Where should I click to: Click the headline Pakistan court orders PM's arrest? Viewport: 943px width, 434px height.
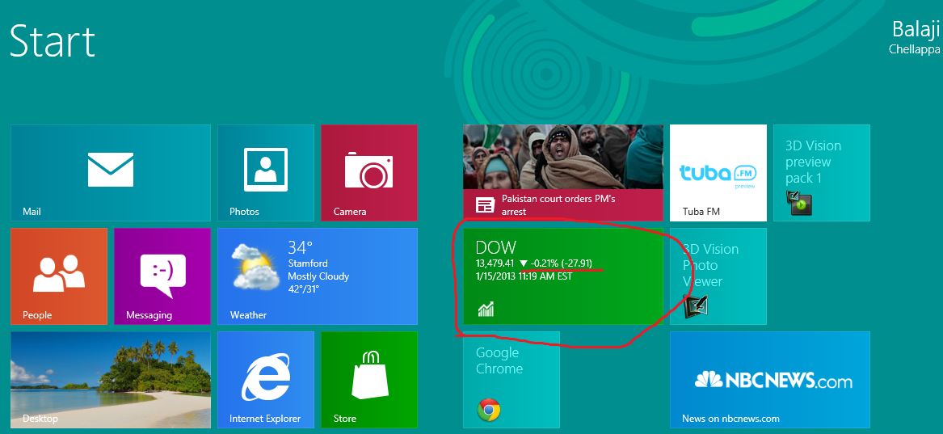[558, 205]
